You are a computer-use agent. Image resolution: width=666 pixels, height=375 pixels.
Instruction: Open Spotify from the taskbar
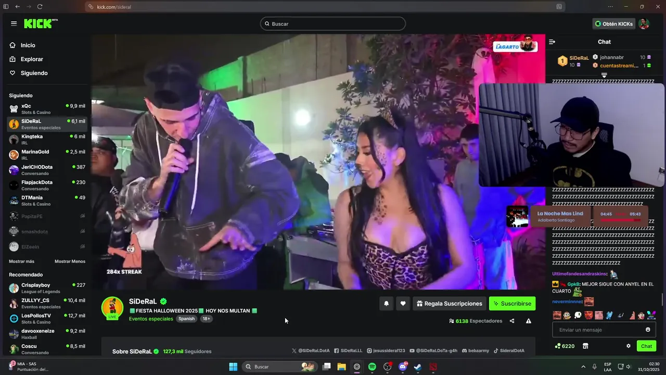(372, 367)
